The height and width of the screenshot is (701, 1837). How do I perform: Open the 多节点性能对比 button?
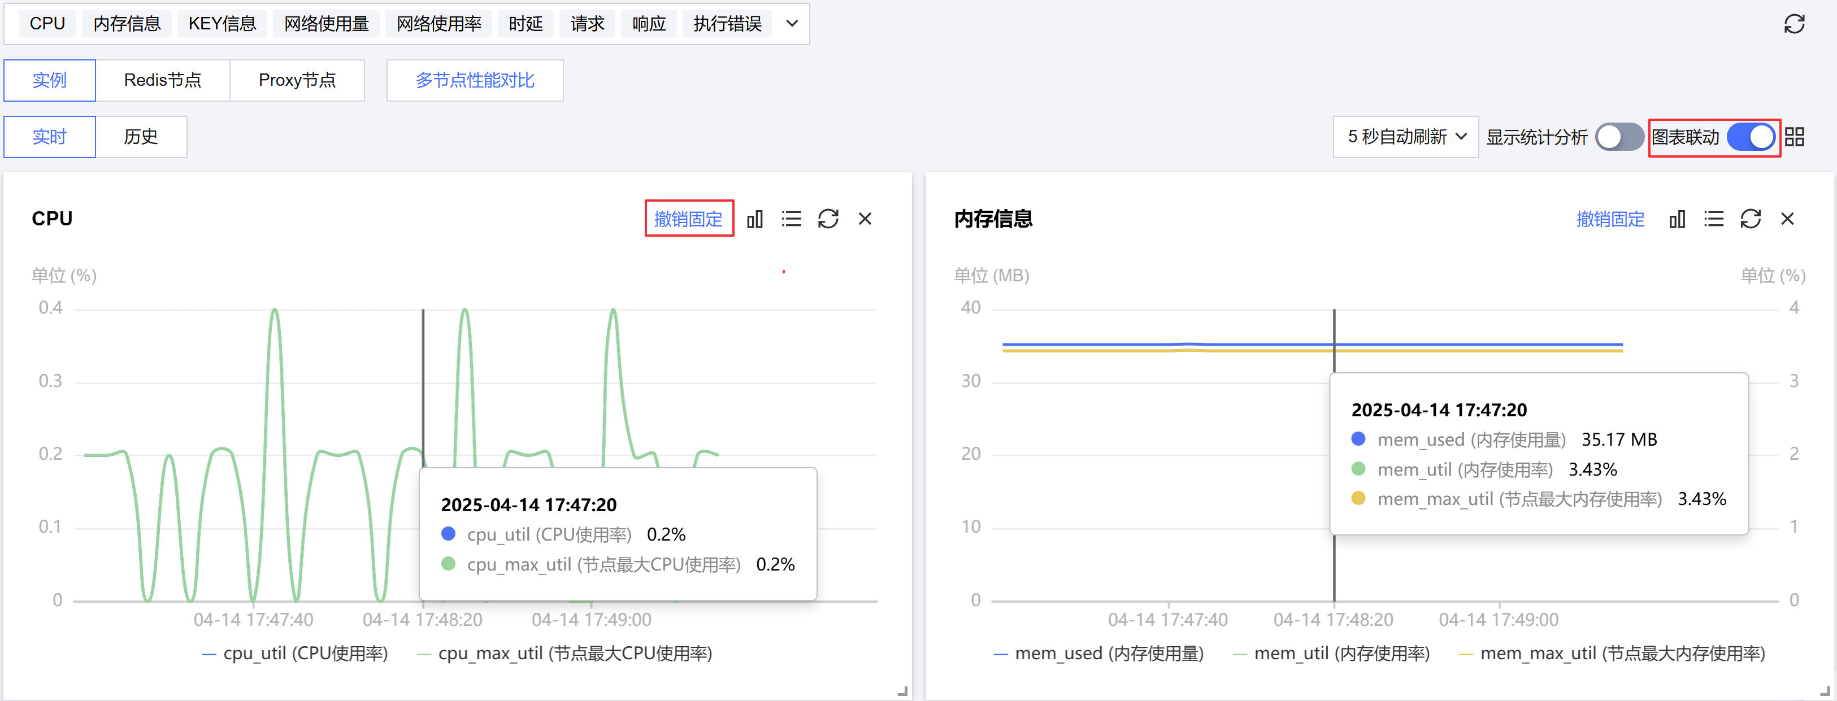(x=474, y=81)
